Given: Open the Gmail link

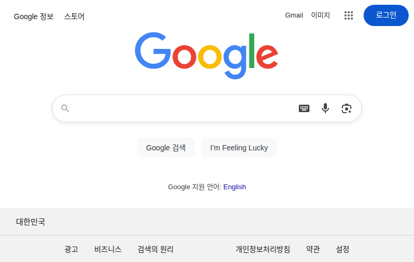Looking at the screenshot, I should pyautogui.click(x=294, y=15).
